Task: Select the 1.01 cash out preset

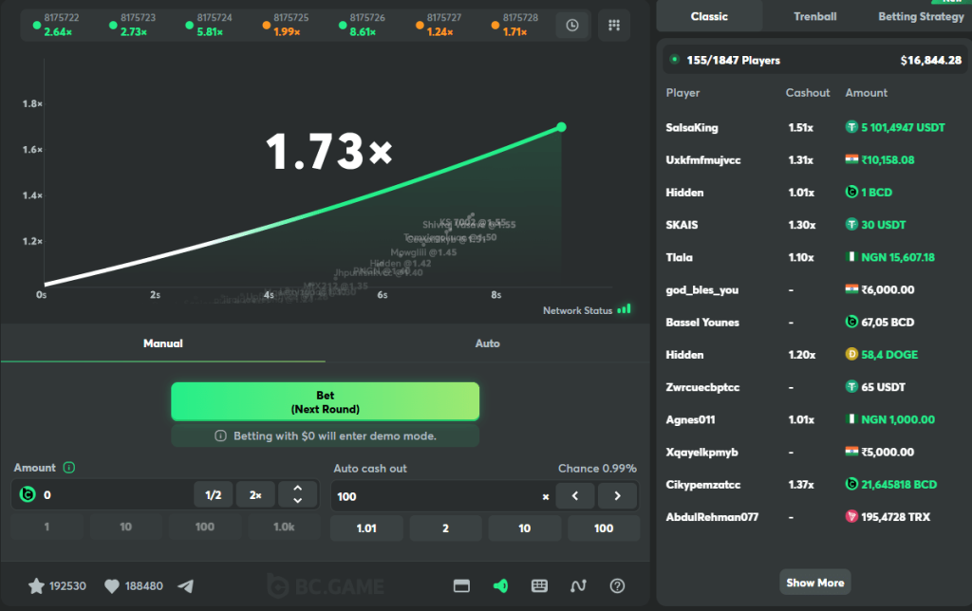Action: [x=366, y=528]
